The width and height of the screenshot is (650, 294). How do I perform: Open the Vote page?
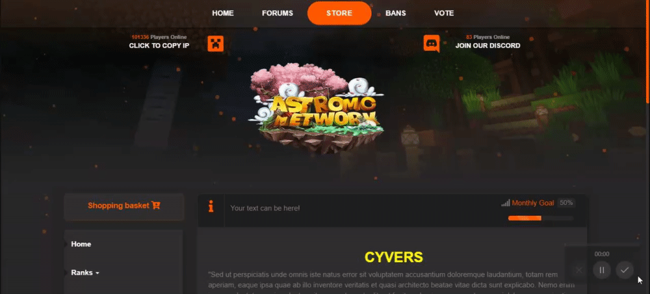tap(444, 13)
